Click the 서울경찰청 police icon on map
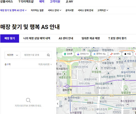The width and height of the screenshot is (136, 114). (108, 59)
